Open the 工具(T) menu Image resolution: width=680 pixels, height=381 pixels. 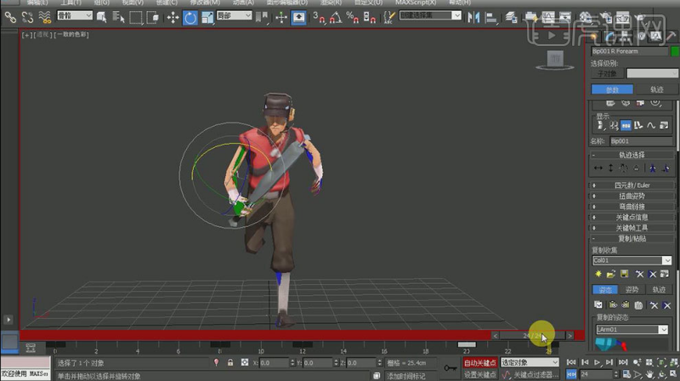[x=71, y=3]
